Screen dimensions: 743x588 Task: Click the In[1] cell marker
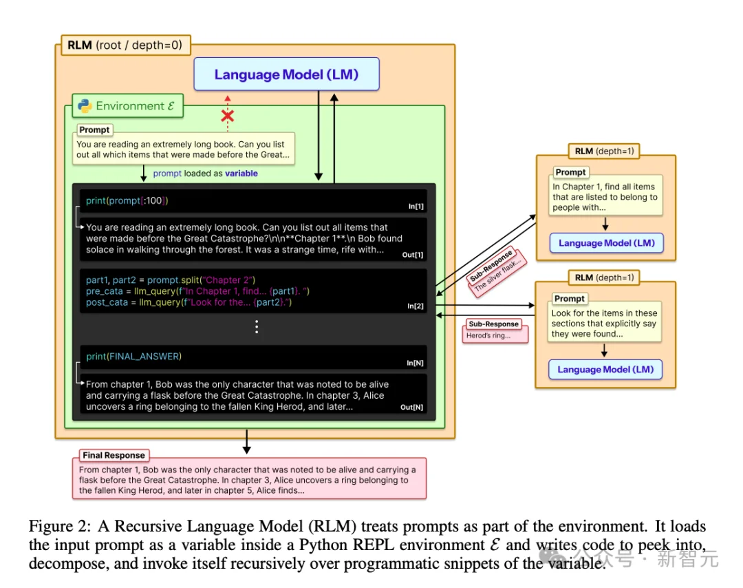[x=415, y=206]
